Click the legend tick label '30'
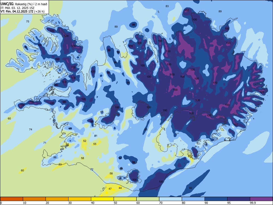The width and height of the screenshot is (273, 205). [x=70, y=203]
